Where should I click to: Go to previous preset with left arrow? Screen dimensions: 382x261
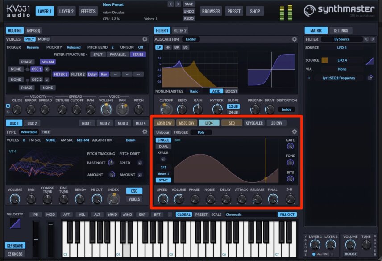pos(170,4)
